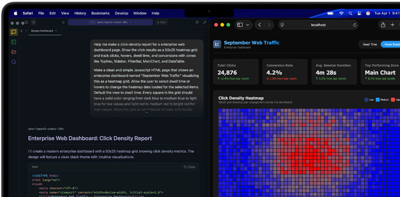
Task: Click the Click Density Heatmap title
Action: point(241,98)
